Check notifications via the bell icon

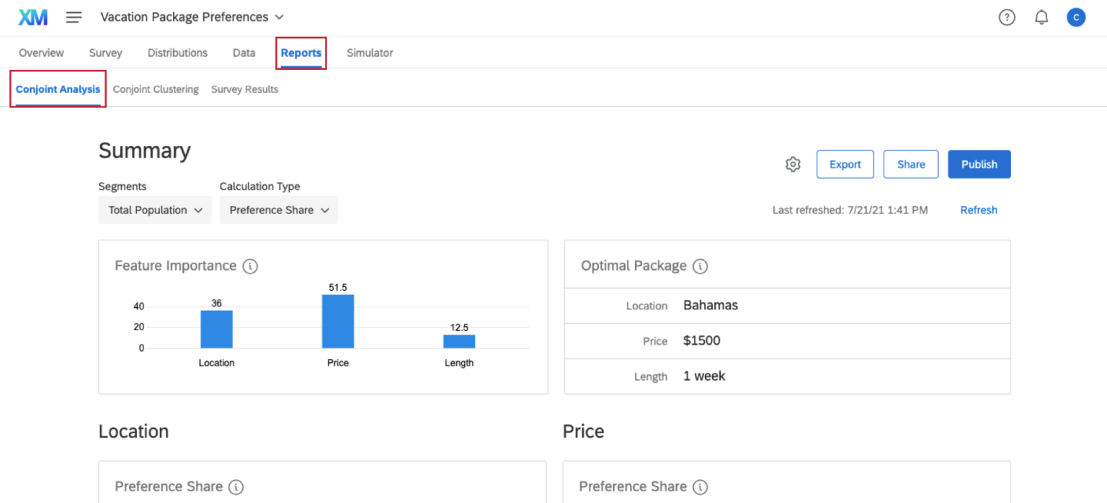click(1041, 17)
